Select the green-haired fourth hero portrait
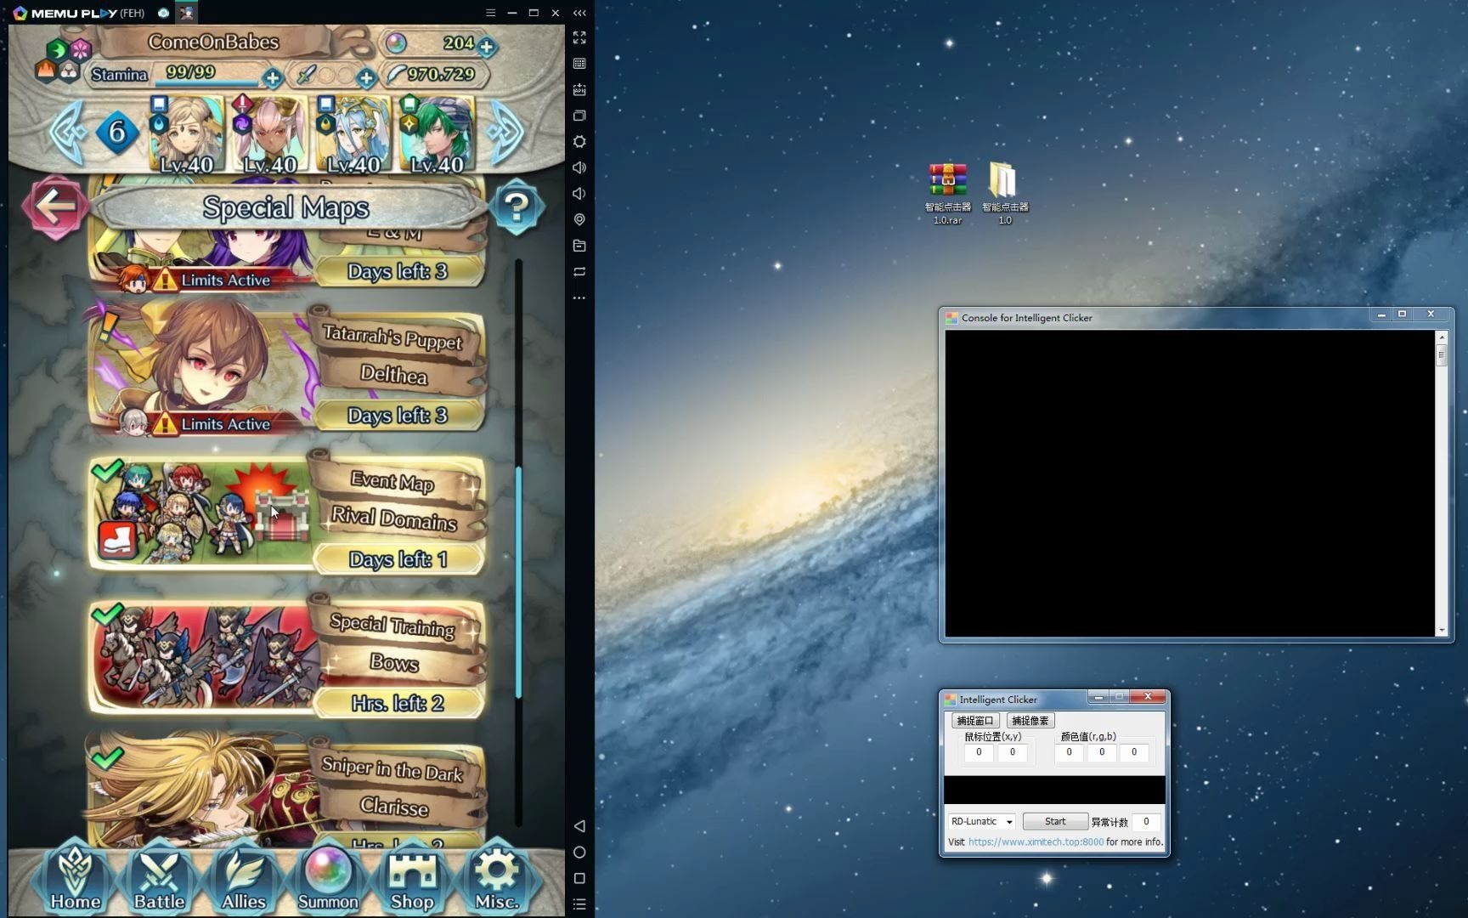Screen dimensions: 1468x918 (438, 134)
